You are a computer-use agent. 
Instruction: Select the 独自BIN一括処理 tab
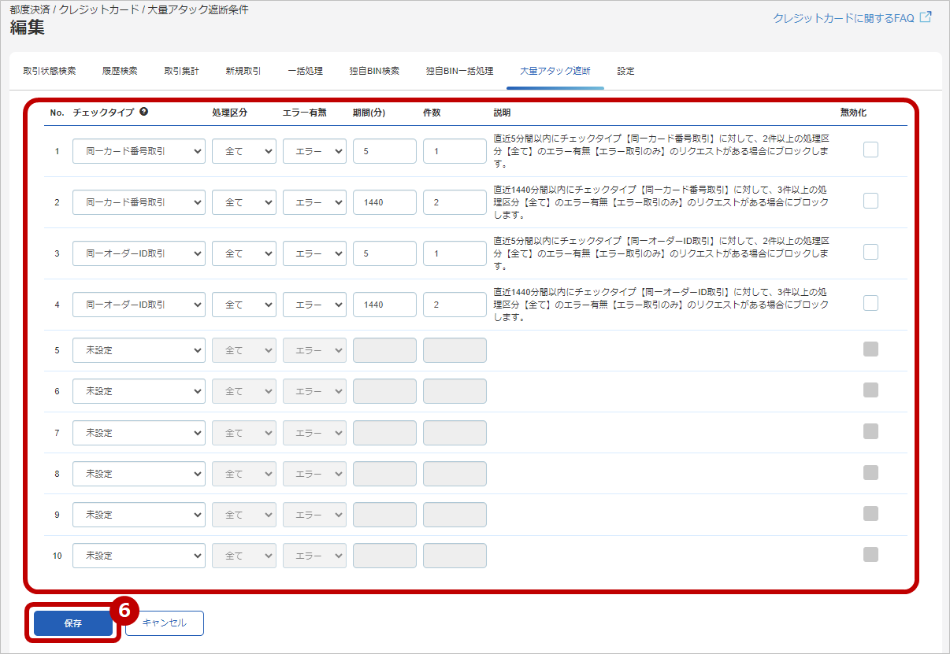point(459,71)
